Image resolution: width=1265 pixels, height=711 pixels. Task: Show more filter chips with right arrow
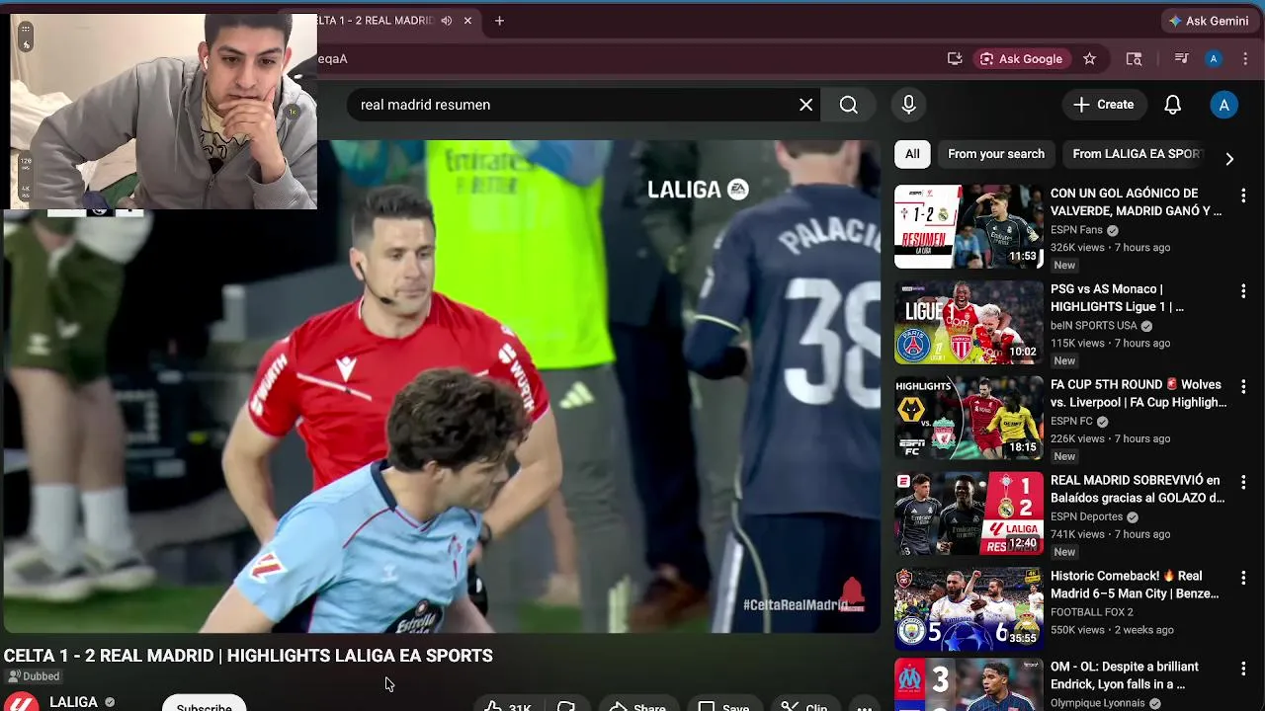pos(1229,158)
